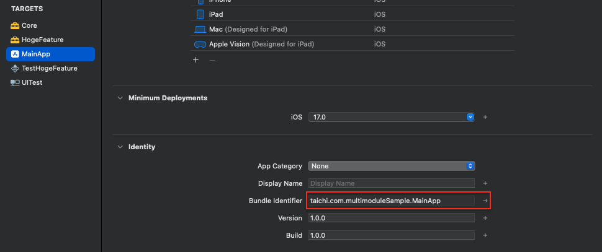Click the iOS SDK cell for iPad
The width and height of the screenshot is (602, 252).
click(x=380, y=15)
